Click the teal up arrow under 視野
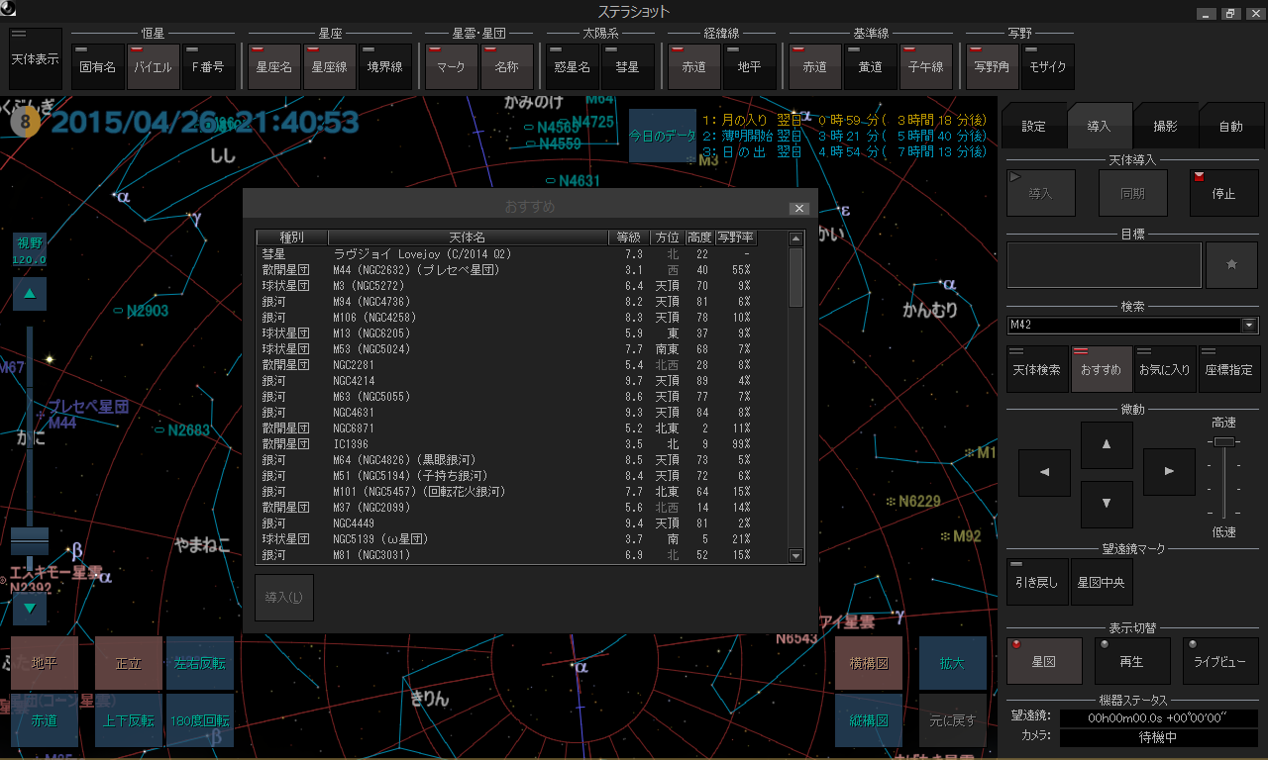 30,293
